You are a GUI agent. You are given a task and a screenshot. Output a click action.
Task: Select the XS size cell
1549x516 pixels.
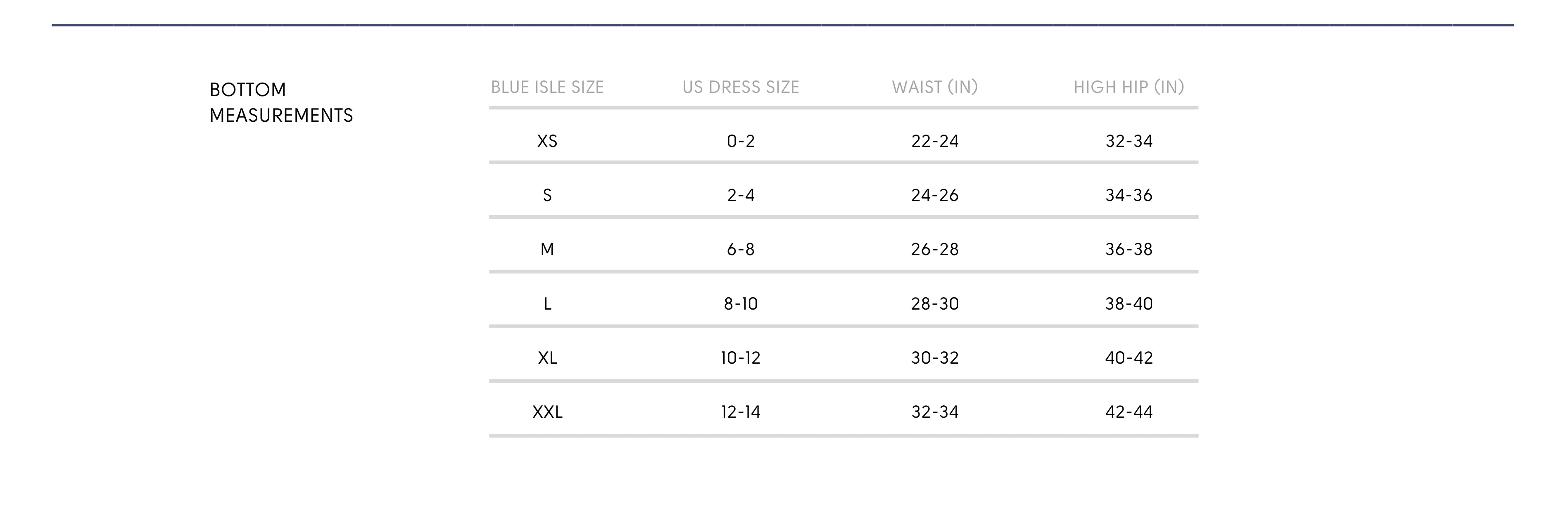click(x=547, y=141)
